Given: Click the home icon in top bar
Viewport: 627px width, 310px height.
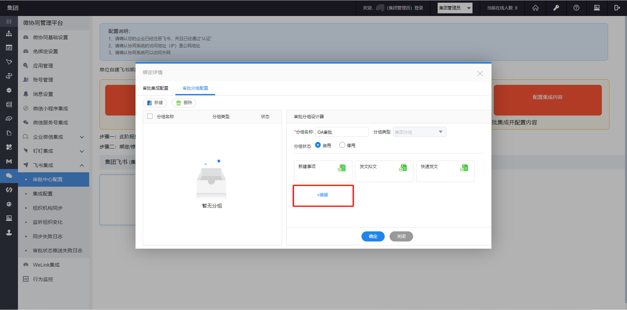Looking at the screenshot, I should click(x=536, y=8).
